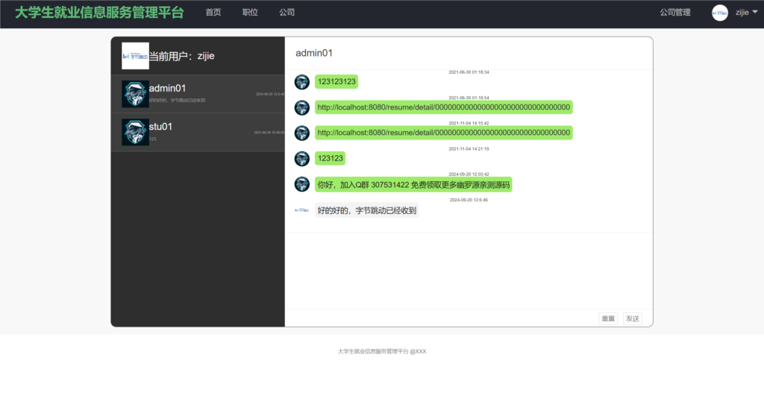Select stu01 avatar in contact list
The height and width of the screenshot is (396, 764).
coord(135,132)
